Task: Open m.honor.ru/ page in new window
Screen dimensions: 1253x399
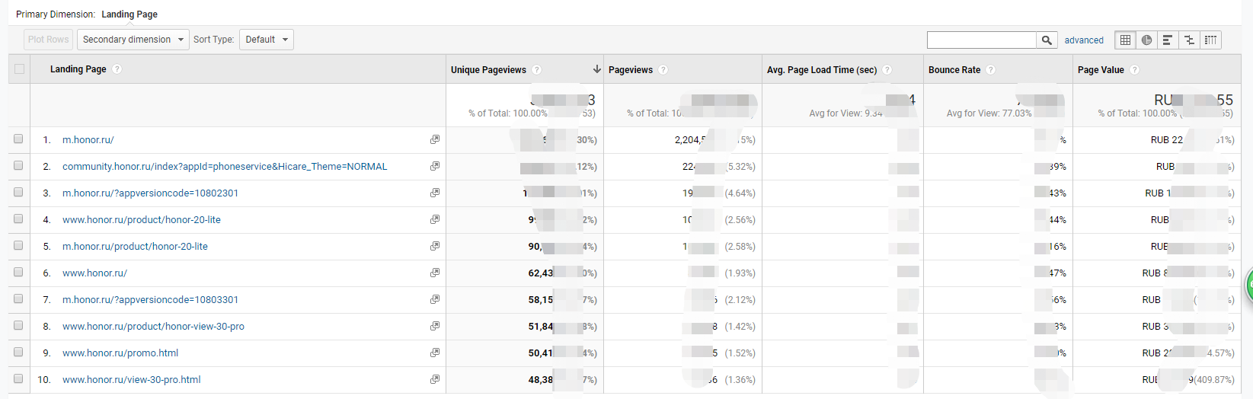Action: 435,139
